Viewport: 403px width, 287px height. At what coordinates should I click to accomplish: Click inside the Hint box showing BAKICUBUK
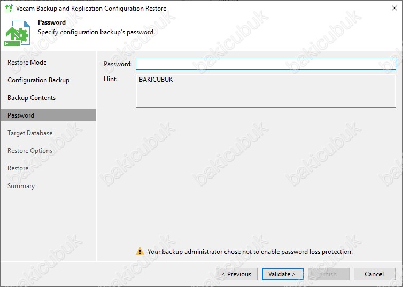tap(266, 91)
